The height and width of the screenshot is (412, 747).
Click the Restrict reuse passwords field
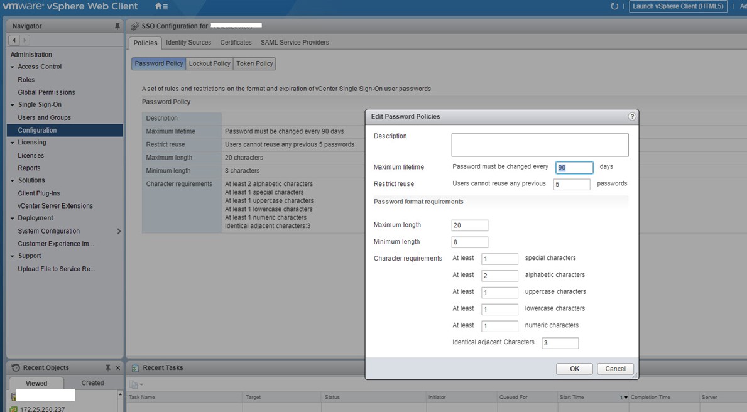pyautogui.click(x=572, y=184)
